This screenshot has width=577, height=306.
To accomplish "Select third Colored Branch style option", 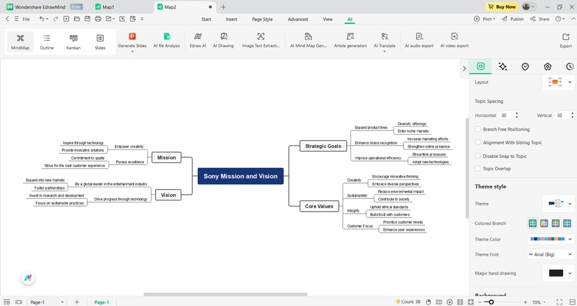I will pyautogui.click(x=556, y=223).
